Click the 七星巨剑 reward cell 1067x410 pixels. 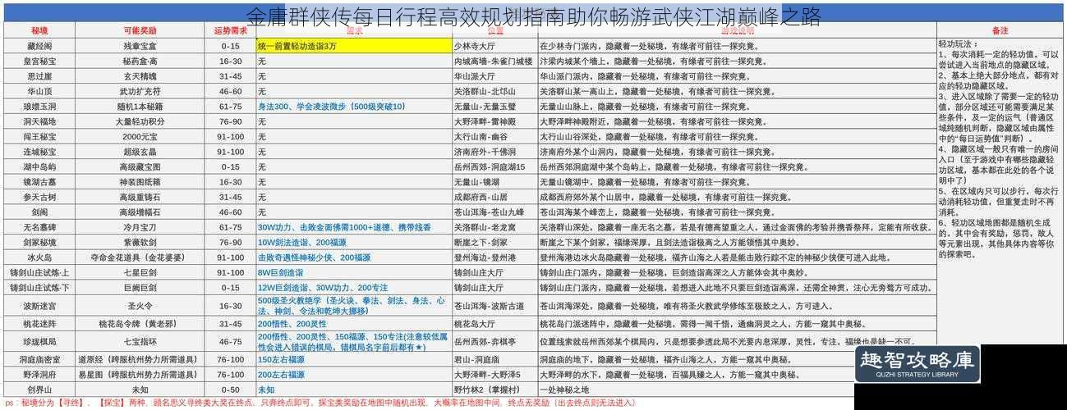click(x=140, y=272)
